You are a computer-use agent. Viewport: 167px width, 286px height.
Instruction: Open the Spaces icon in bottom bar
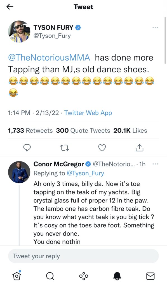point(83,276)
